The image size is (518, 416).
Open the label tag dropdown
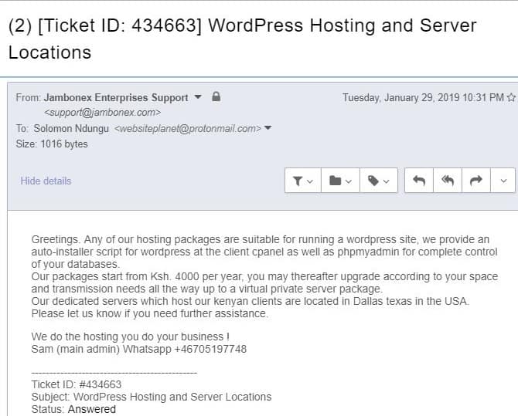click(x=379, y=181)
